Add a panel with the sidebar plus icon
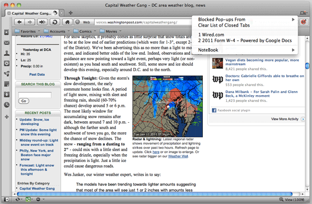This screenshot has height=204, width=312. pos(6,116)
